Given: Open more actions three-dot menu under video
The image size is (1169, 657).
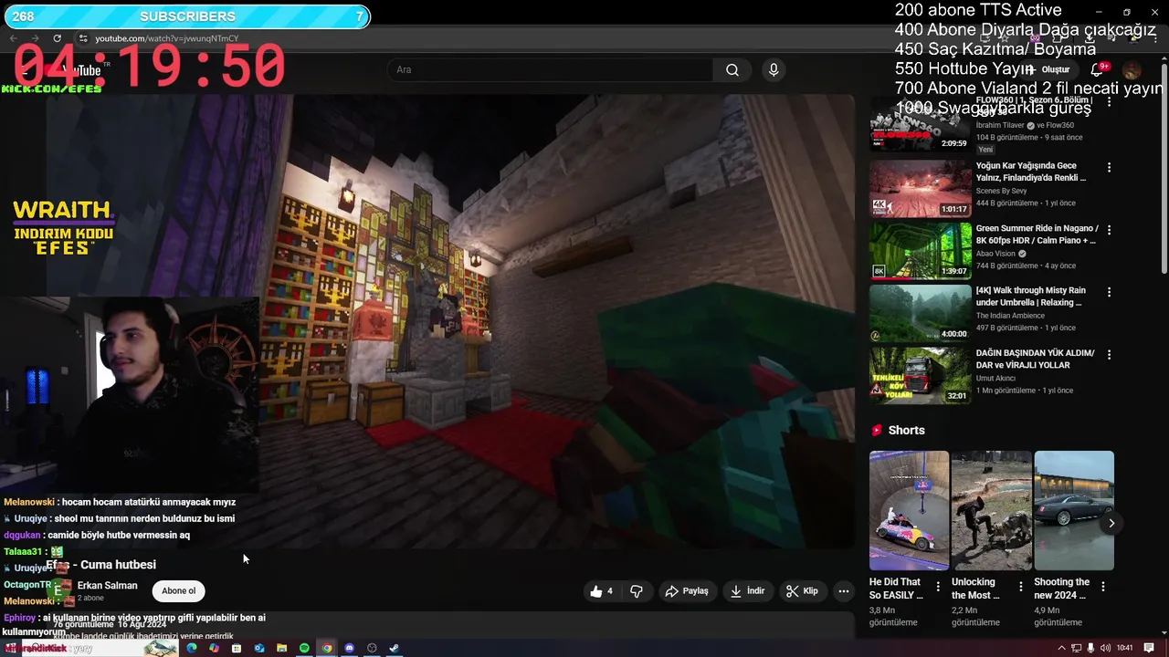Looking at the screenshot, I should tap(844, 591).
